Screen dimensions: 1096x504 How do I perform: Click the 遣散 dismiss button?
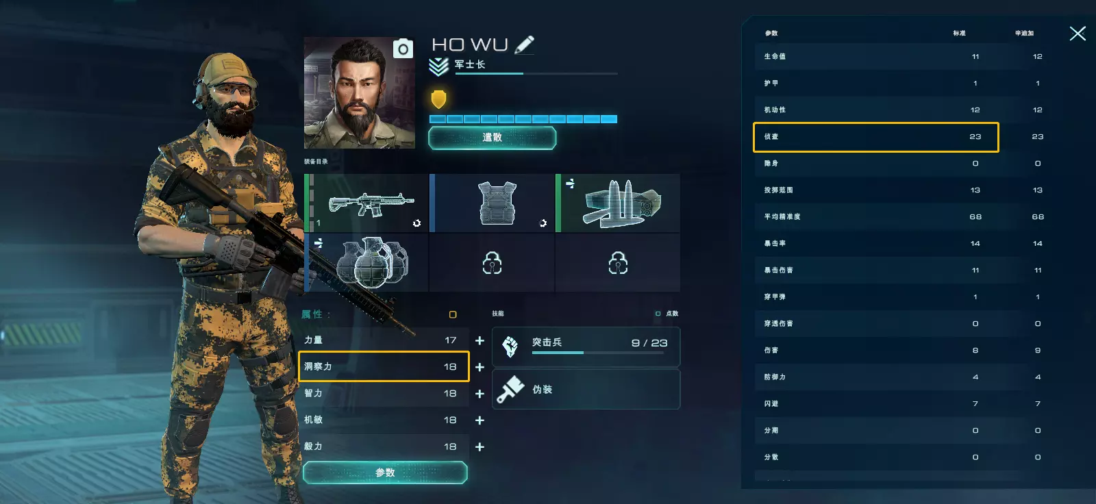tap(492, 138)
